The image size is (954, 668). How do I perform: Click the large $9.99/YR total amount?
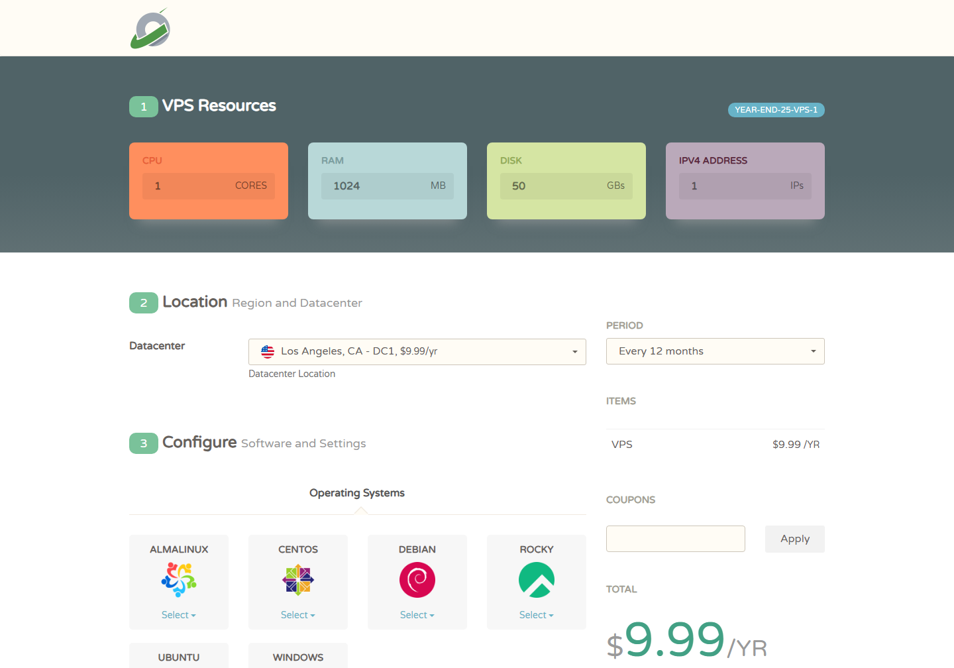[x=687, y=641]
